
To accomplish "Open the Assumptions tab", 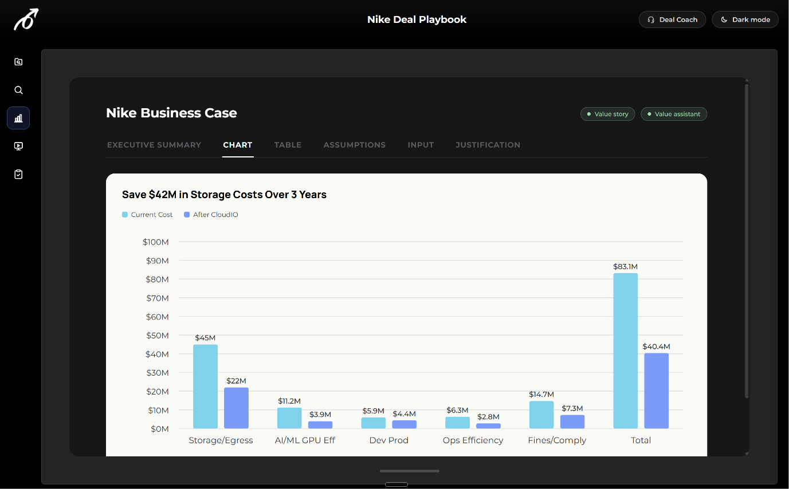I will tap(355, 145).
